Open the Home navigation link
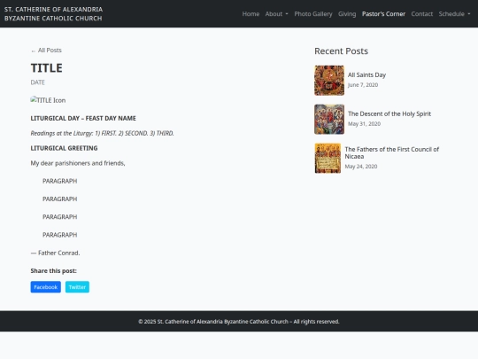Viewport: 478px width, 359px height. pyautogui.click(x=251, y=13)
